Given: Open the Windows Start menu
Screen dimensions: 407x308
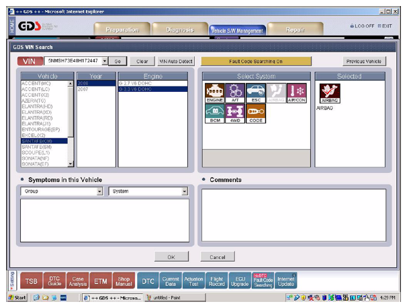Looking at the screenshot, I should point(17,298).
